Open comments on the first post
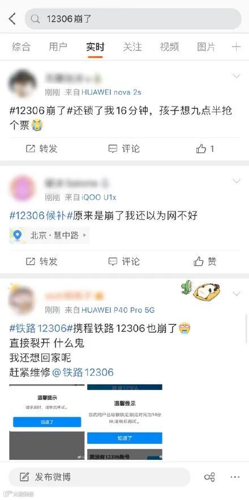The image size is (249, 500). pos(124,149)
